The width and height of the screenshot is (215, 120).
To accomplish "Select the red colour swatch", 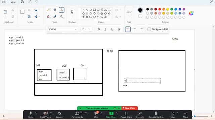I will (160, 9).
